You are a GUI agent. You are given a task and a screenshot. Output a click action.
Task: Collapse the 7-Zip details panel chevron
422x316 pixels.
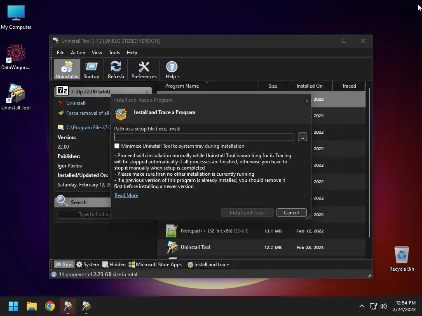[147, 92]
